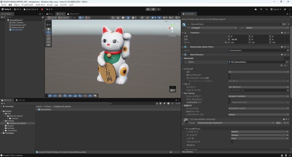Open the Transform component help icon
The height and width of the screenshot is (157, 292).
coord(282,33)
